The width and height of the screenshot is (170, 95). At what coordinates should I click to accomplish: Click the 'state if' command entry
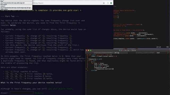pos(3,6)
